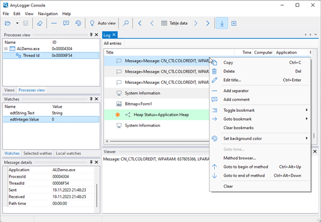Select Thread Id tree row
321x222 pixels.
pyautogui.click(x=51, y=55)
